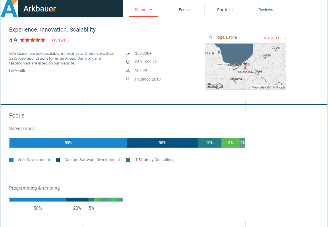Select the 2% service line segment
Viewport: 328px width, 227px height.
243,143
